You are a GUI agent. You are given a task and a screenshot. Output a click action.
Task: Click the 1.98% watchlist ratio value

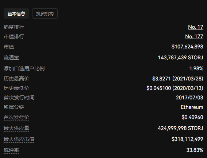[196, 68]
